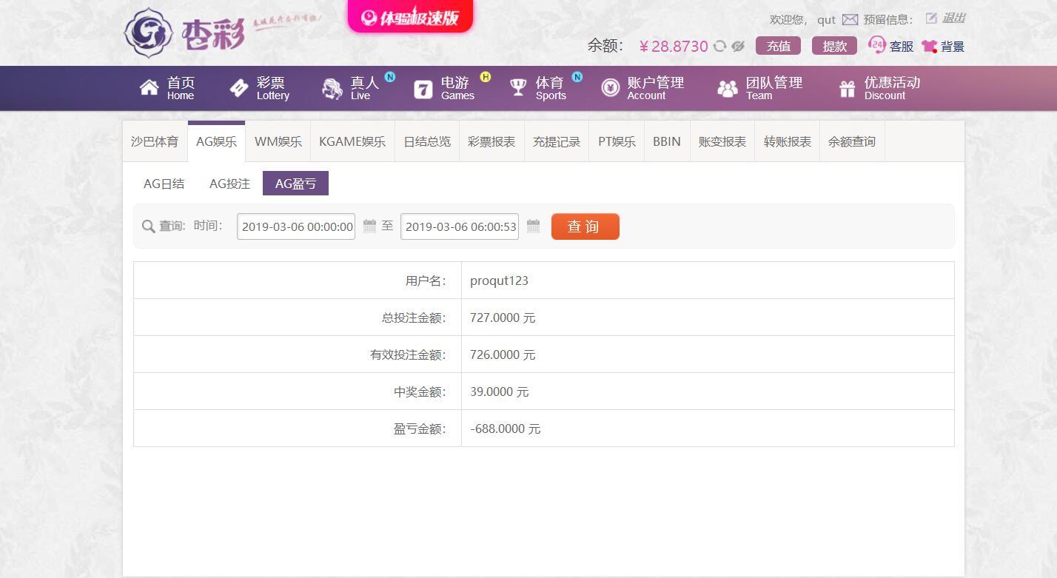Switch to the BBIN tab
The image size is (1057, 578).
pos(667,141)
